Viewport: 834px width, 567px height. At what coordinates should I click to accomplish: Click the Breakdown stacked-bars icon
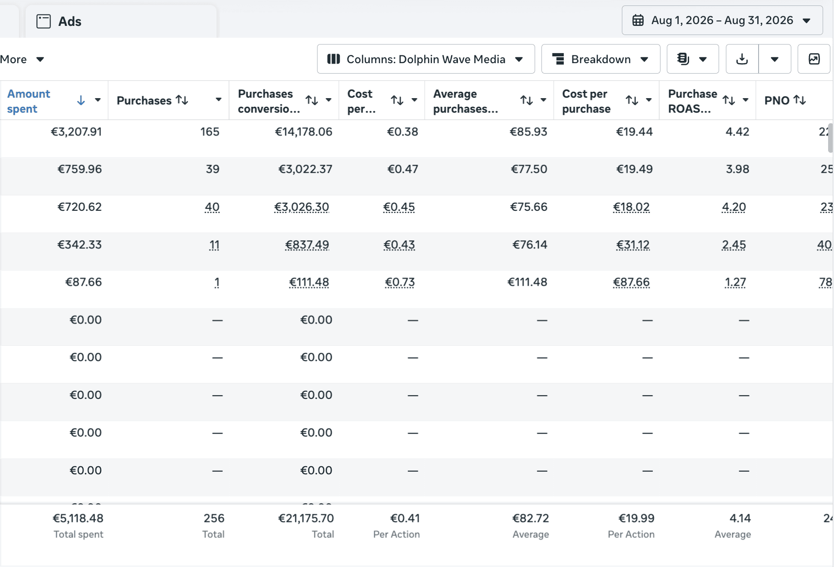(558, 59)
